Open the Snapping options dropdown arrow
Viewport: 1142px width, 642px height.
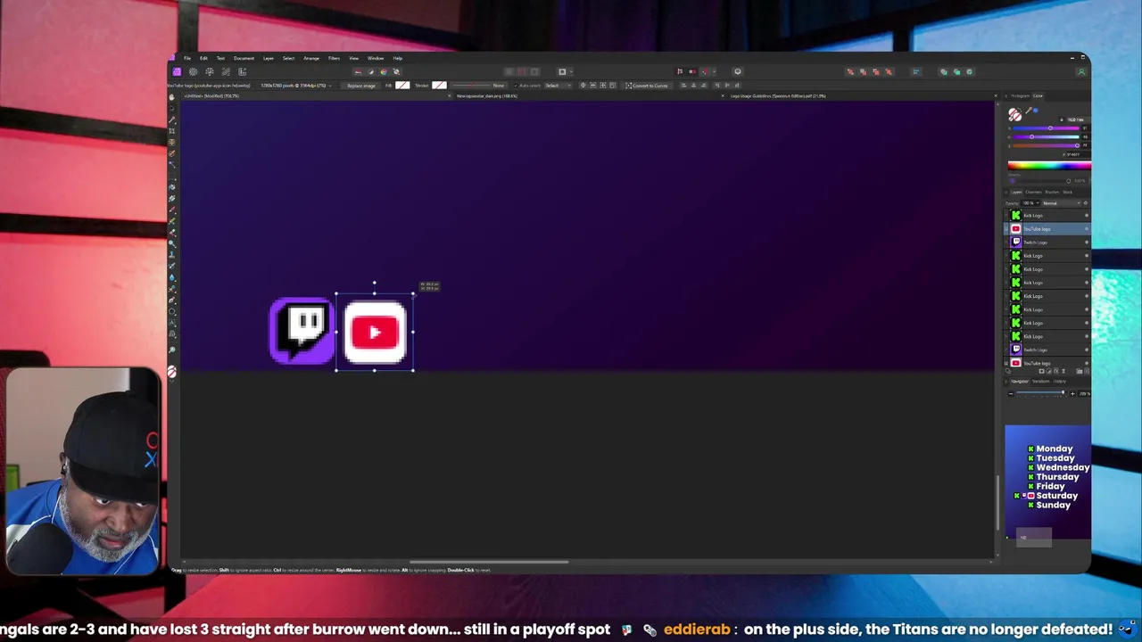(x=715, y=71)
